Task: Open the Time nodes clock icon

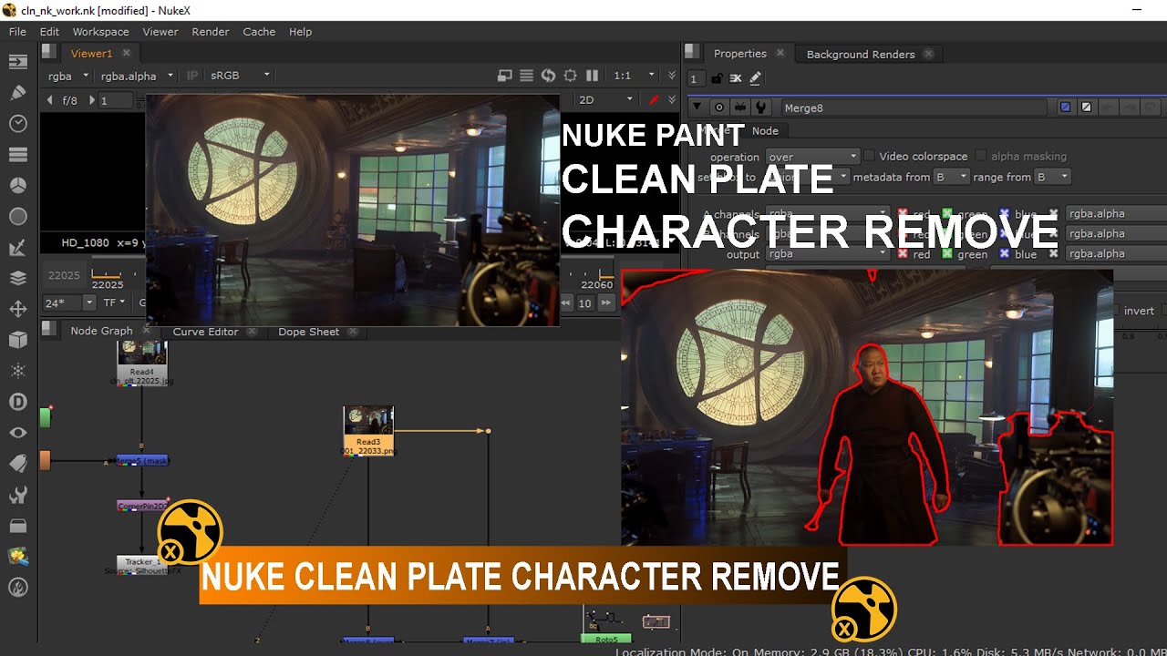Action: click(17, 123)
